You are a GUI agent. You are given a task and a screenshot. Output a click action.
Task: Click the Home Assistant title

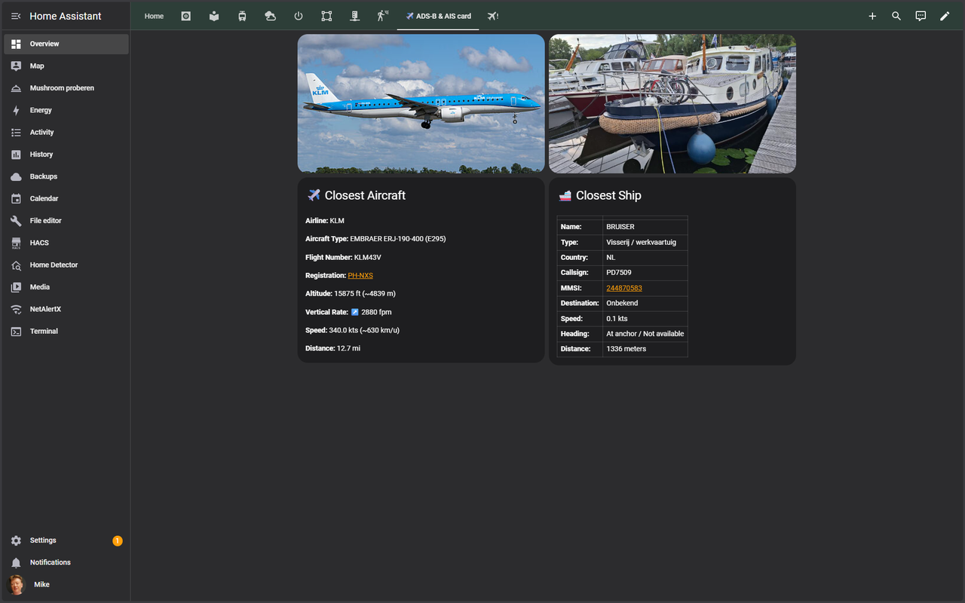tap(66, 16)
